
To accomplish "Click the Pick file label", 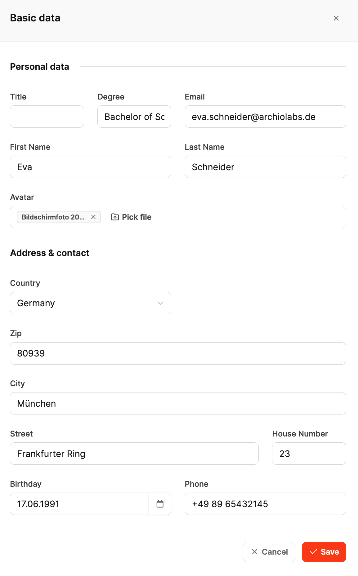I will tap(137, 217).
